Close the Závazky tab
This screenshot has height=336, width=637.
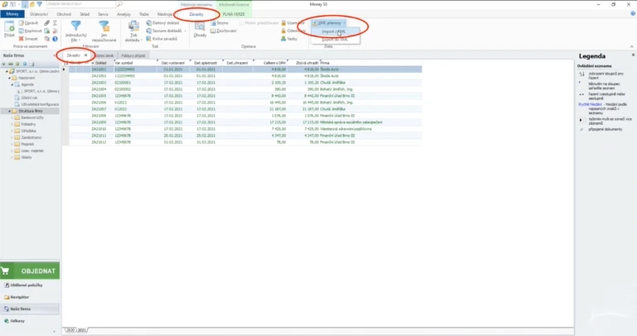(85, 55)
